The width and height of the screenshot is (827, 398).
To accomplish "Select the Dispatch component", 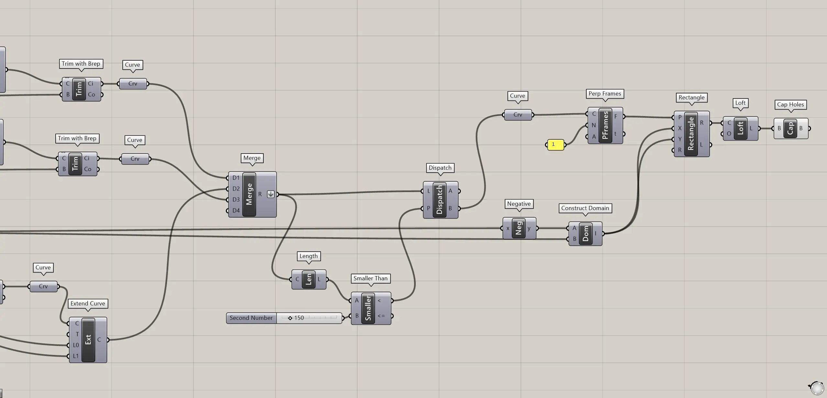I will point(439,200).
